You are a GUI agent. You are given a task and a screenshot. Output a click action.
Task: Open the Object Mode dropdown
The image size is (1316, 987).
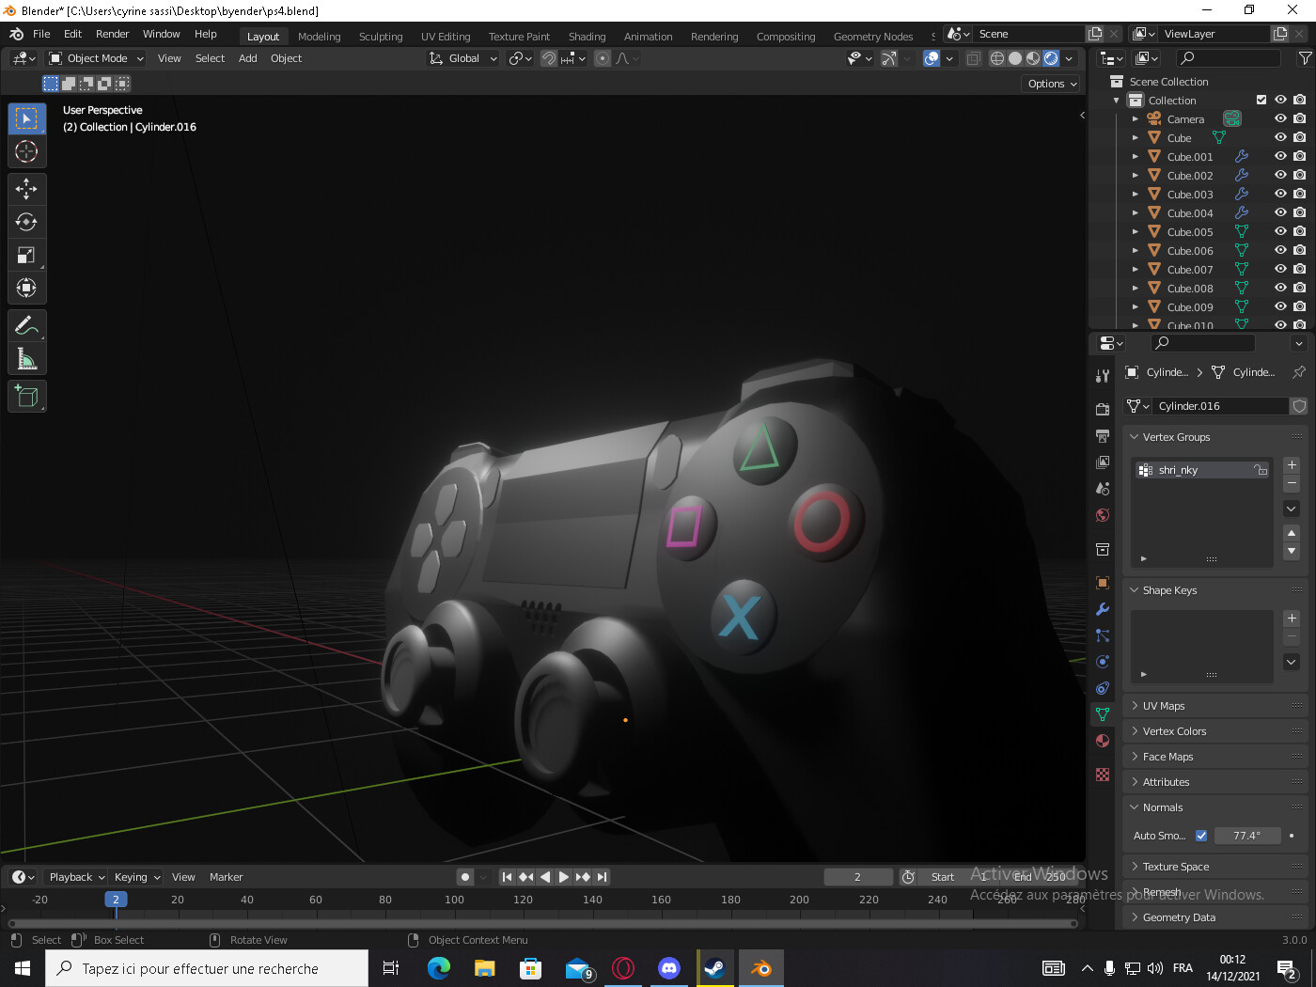pos(94,57)
